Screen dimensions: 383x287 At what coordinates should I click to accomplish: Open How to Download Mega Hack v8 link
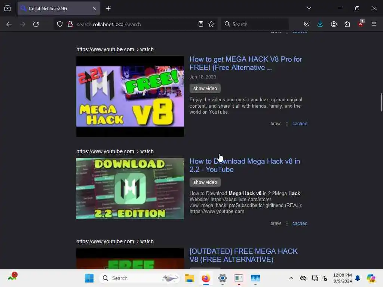tap(245, 166)
